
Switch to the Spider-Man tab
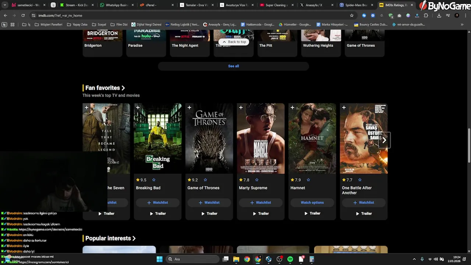356,5
